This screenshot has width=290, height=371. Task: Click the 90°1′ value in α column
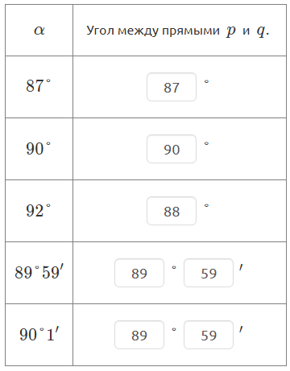39,334
